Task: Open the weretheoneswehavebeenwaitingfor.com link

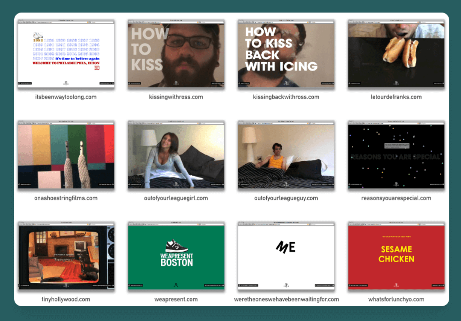Action: coord(286,300)
